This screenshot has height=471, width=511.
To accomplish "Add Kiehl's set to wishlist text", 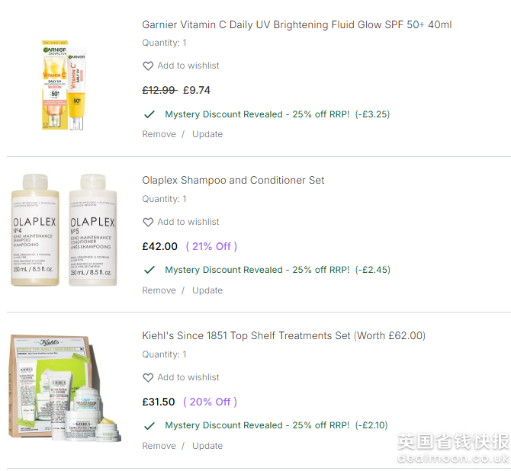I will pyautogui.click(x=188, y=378).
